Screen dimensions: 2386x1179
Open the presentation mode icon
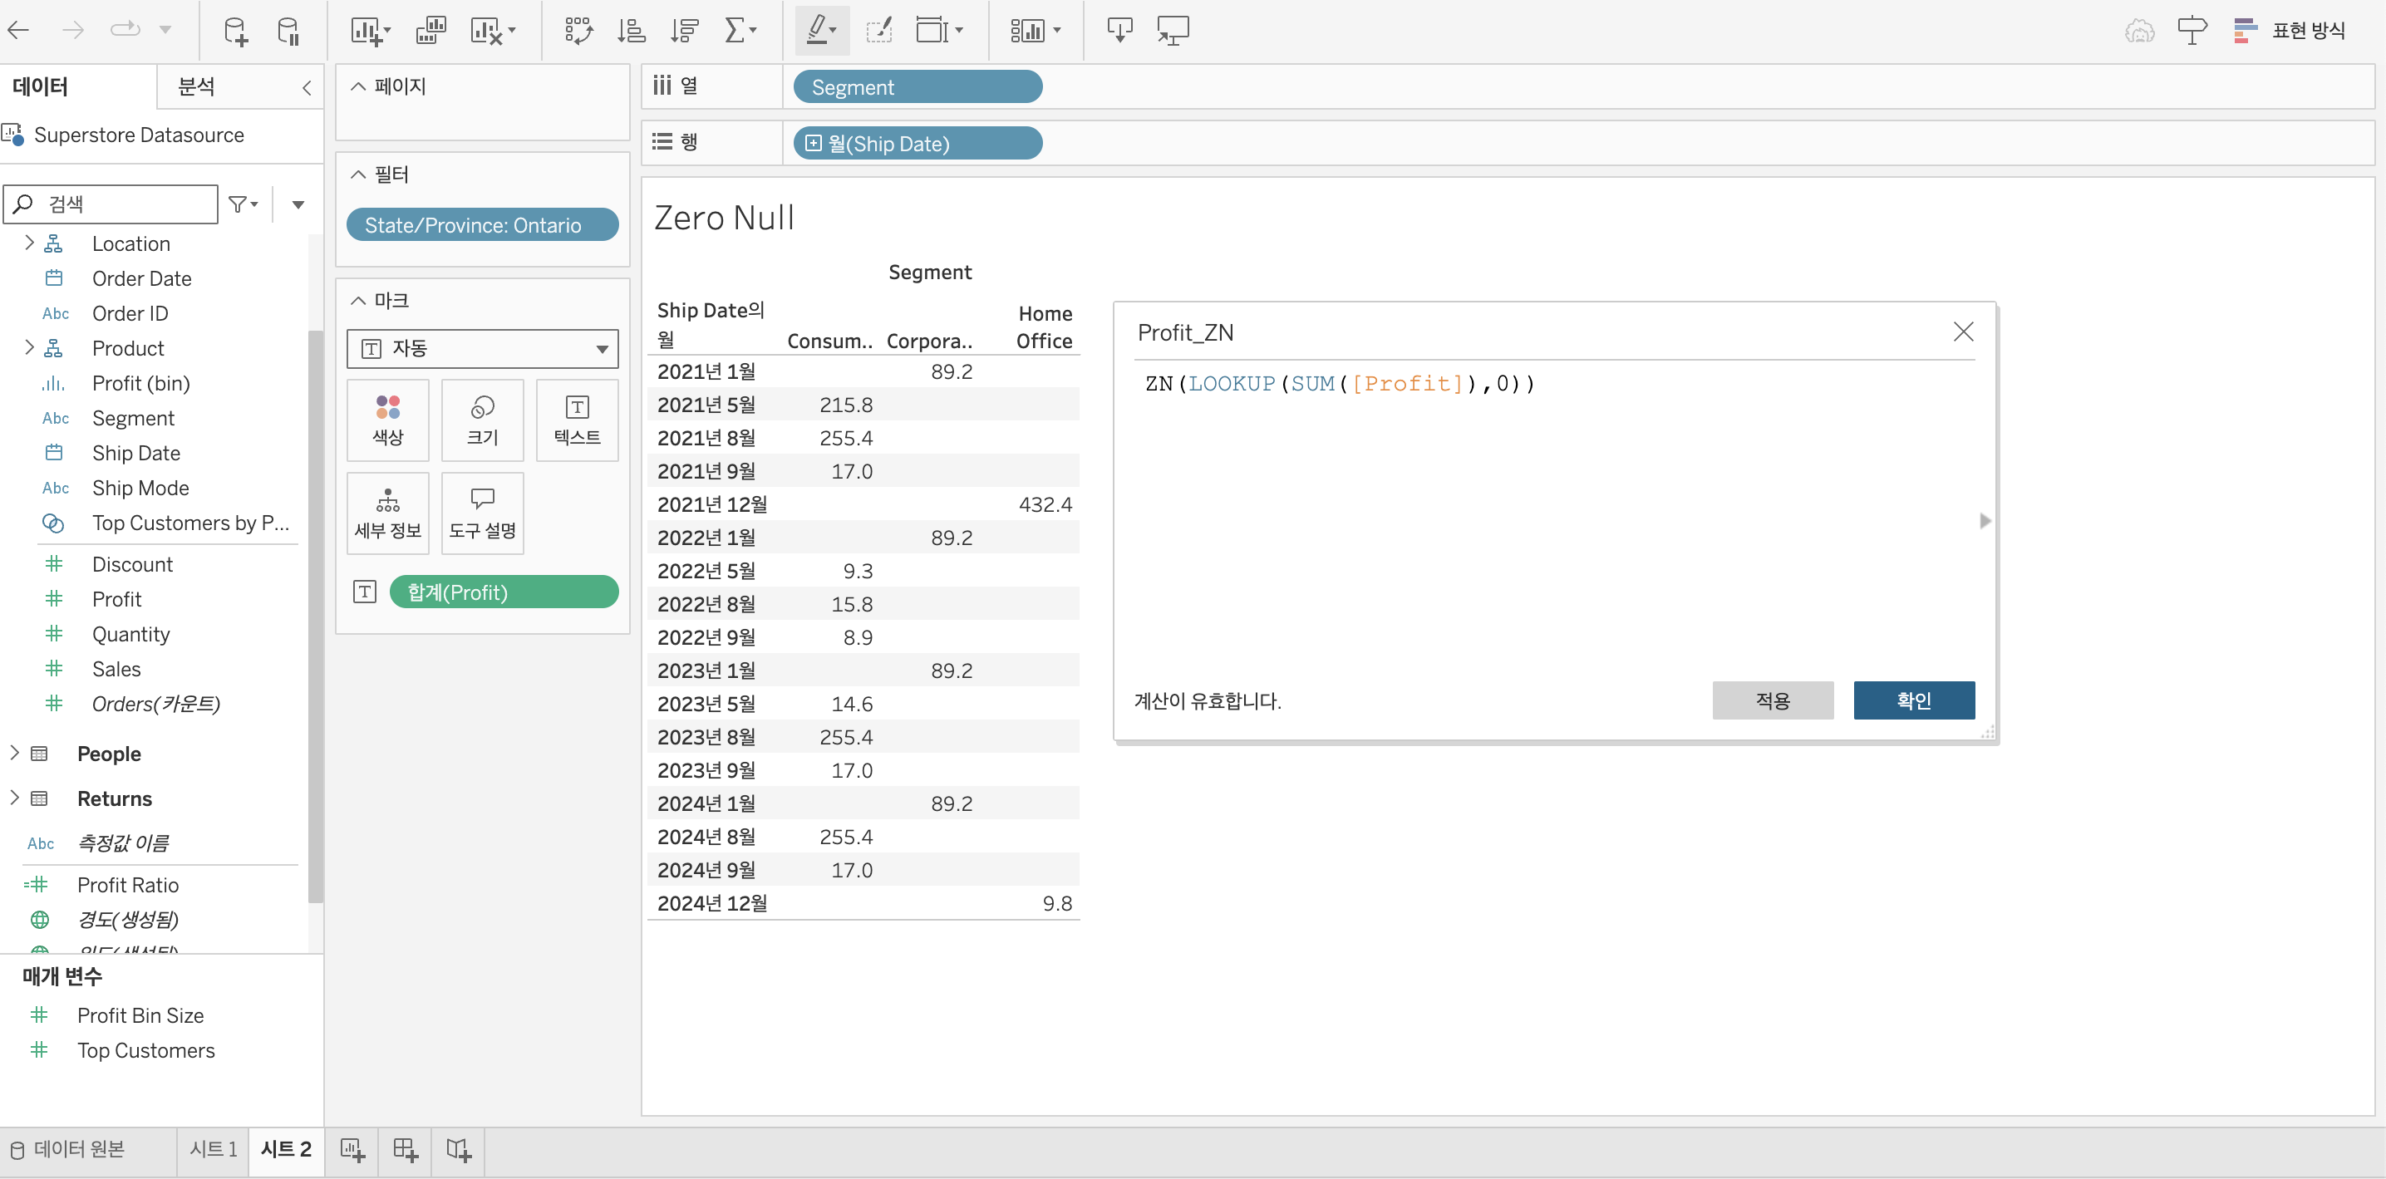1173,31
